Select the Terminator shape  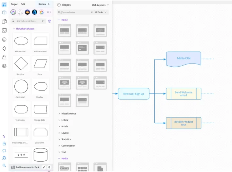pyautogui.click(x=21, y=109)
